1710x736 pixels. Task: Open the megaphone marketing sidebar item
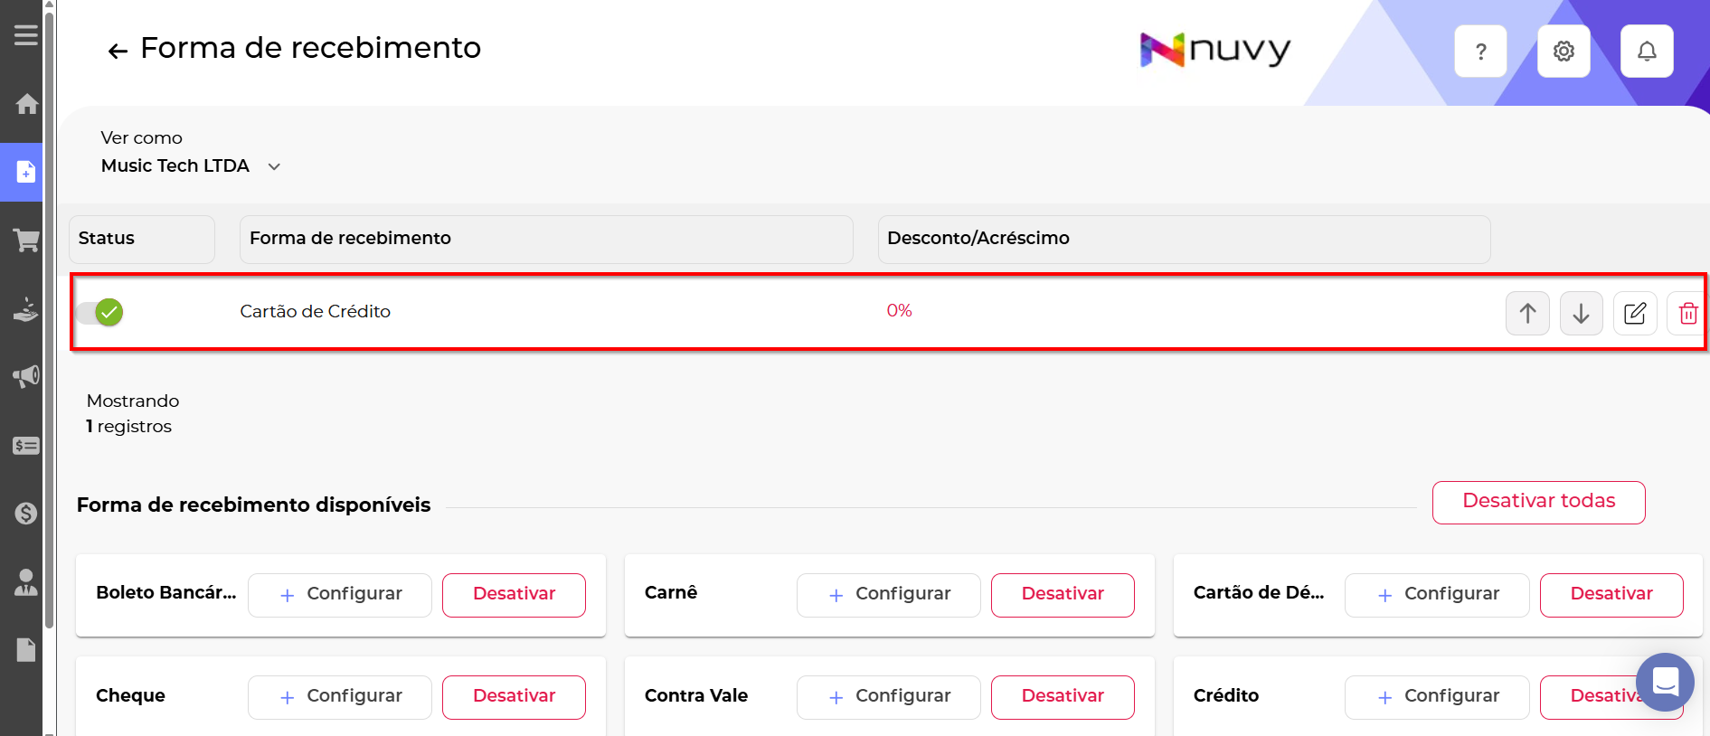[25, 376]
